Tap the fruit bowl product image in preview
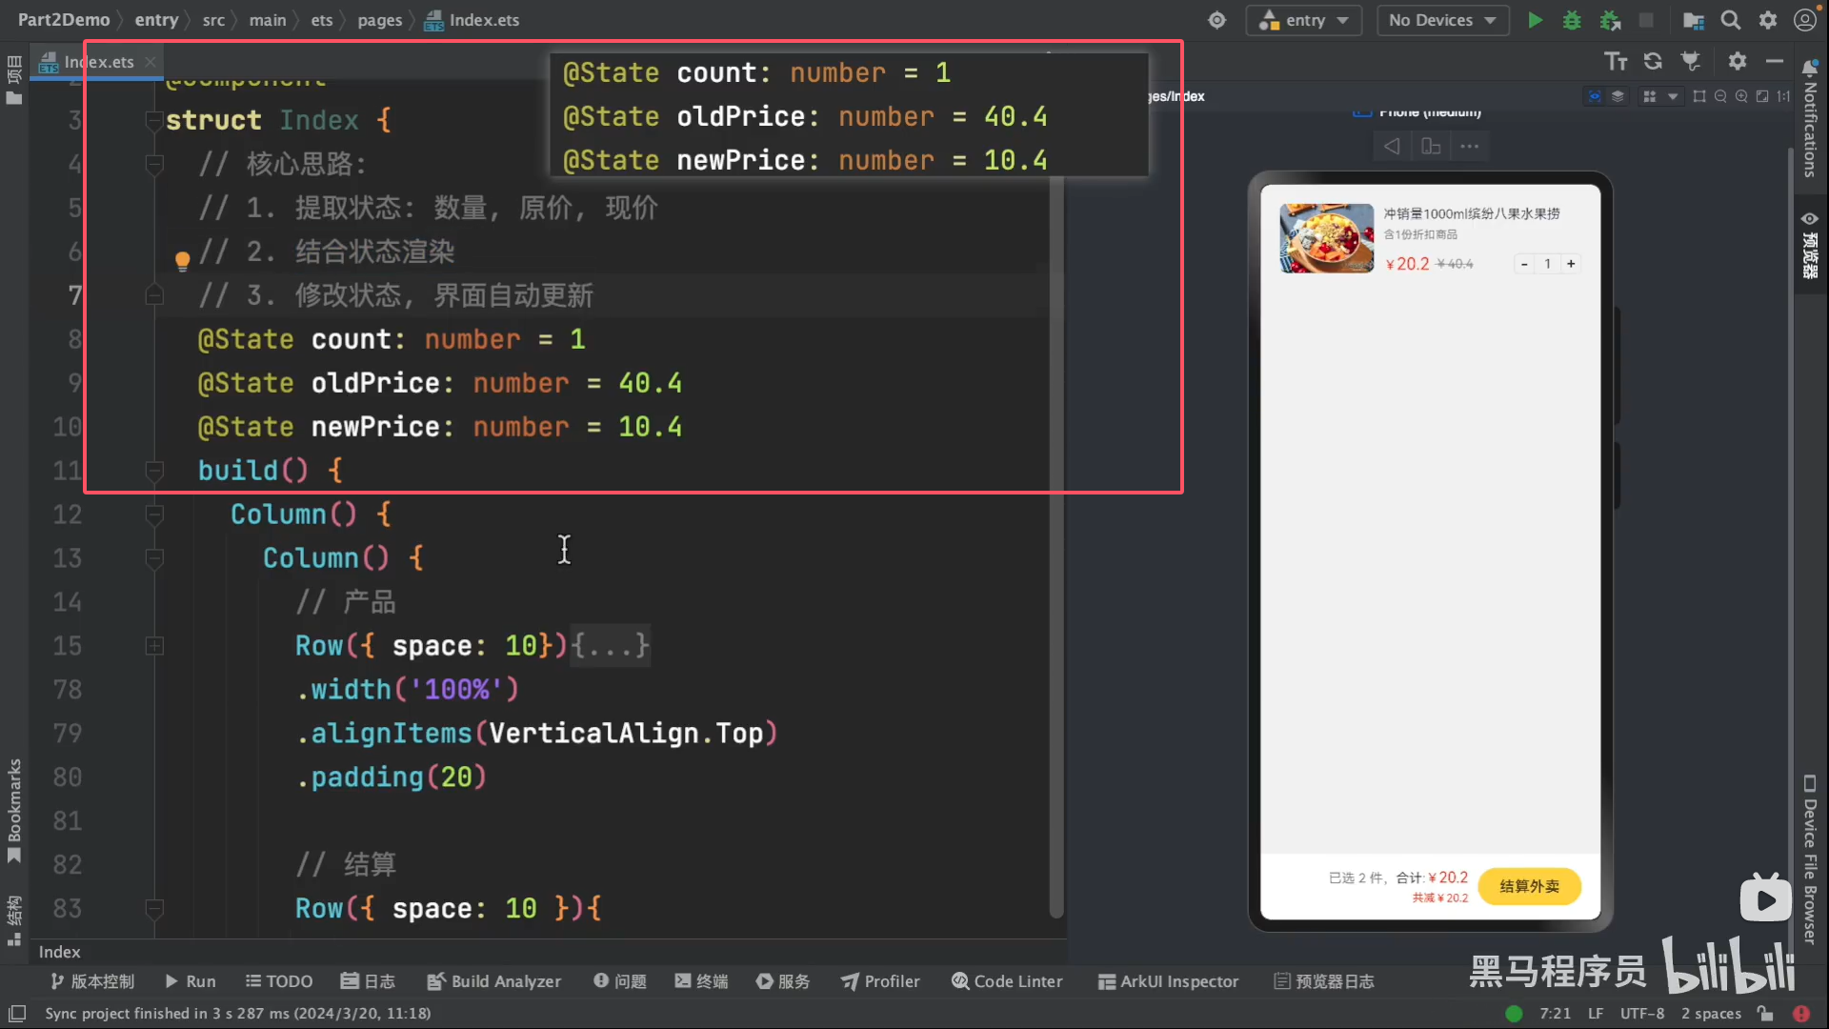The image size is (1829, 1029). 1327,238
